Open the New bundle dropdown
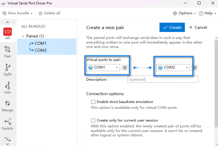Screen dimensions: 218x146 pyautogui.click(x=18, y=13)
